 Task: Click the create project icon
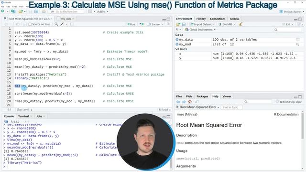click(x=13, y=11)
